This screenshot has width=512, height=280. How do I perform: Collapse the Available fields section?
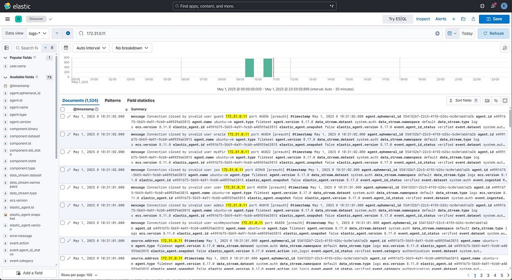point(5,77)
